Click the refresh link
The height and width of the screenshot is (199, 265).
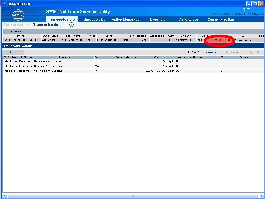[211, 52]
